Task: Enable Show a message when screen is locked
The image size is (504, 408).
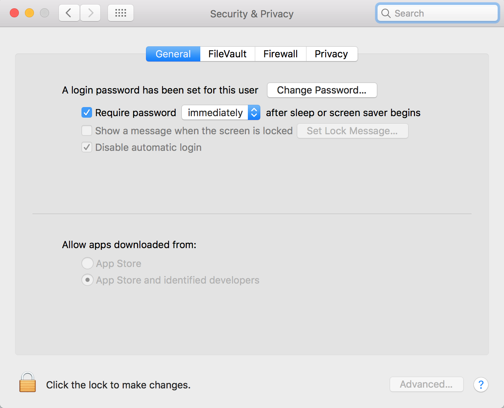Action: 87,130
